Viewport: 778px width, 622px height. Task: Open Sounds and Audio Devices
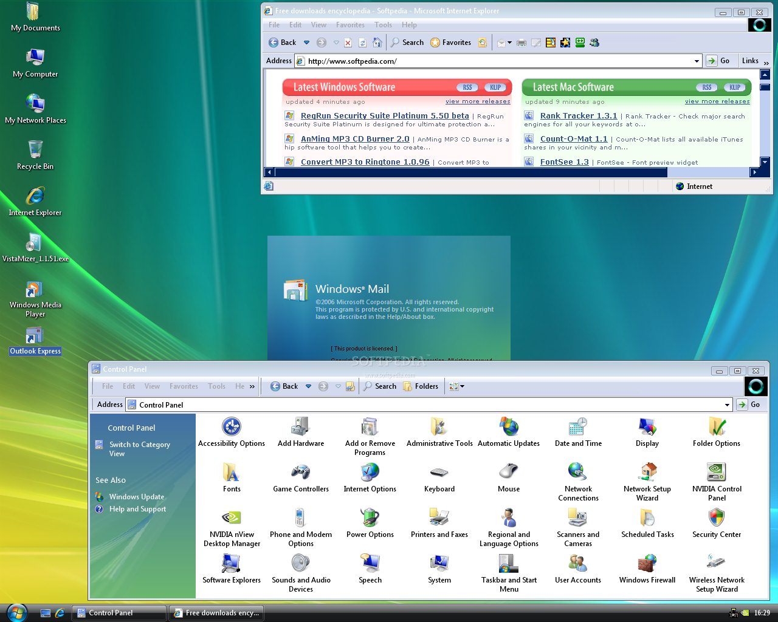coord(301,573)
